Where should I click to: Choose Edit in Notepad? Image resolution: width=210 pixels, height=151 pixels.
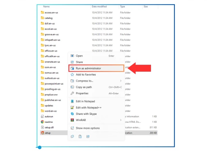click(85, 101)
